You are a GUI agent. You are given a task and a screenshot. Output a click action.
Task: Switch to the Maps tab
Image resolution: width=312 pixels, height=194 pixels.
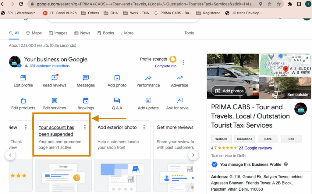[34, 33]
